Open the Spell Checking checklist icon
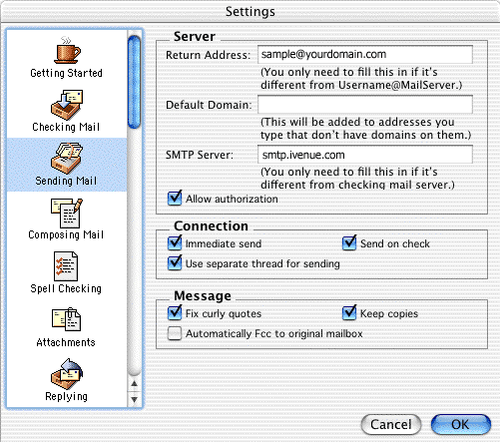Screen dimensions: 500x442 tap(66, 266)
